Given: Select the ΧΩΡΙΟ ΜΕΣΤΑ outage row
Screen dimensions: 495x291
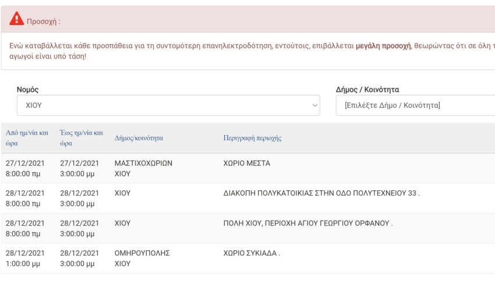Looking at the screenshot, I should point(248,169).
